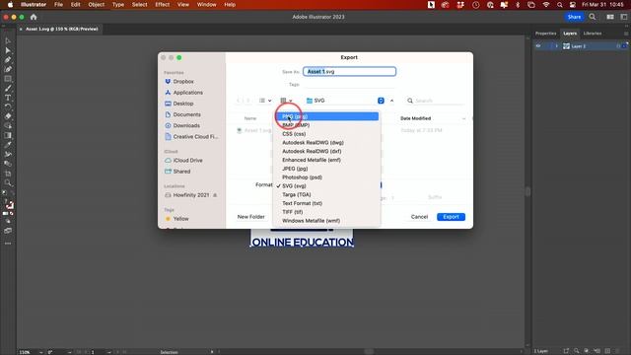Open the SVG folder location dropdown
Image resolution: width=631 pixels, height=355 pixels.
tap(345, 101)
